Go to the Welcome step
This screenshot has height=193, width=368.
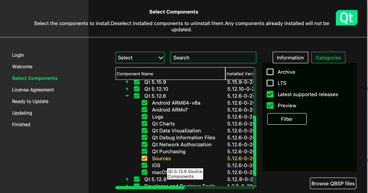click(22, 67)
